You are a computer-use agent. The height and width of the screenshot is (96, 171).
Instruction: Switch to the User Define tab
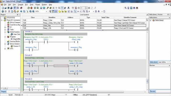pos(162,62)
